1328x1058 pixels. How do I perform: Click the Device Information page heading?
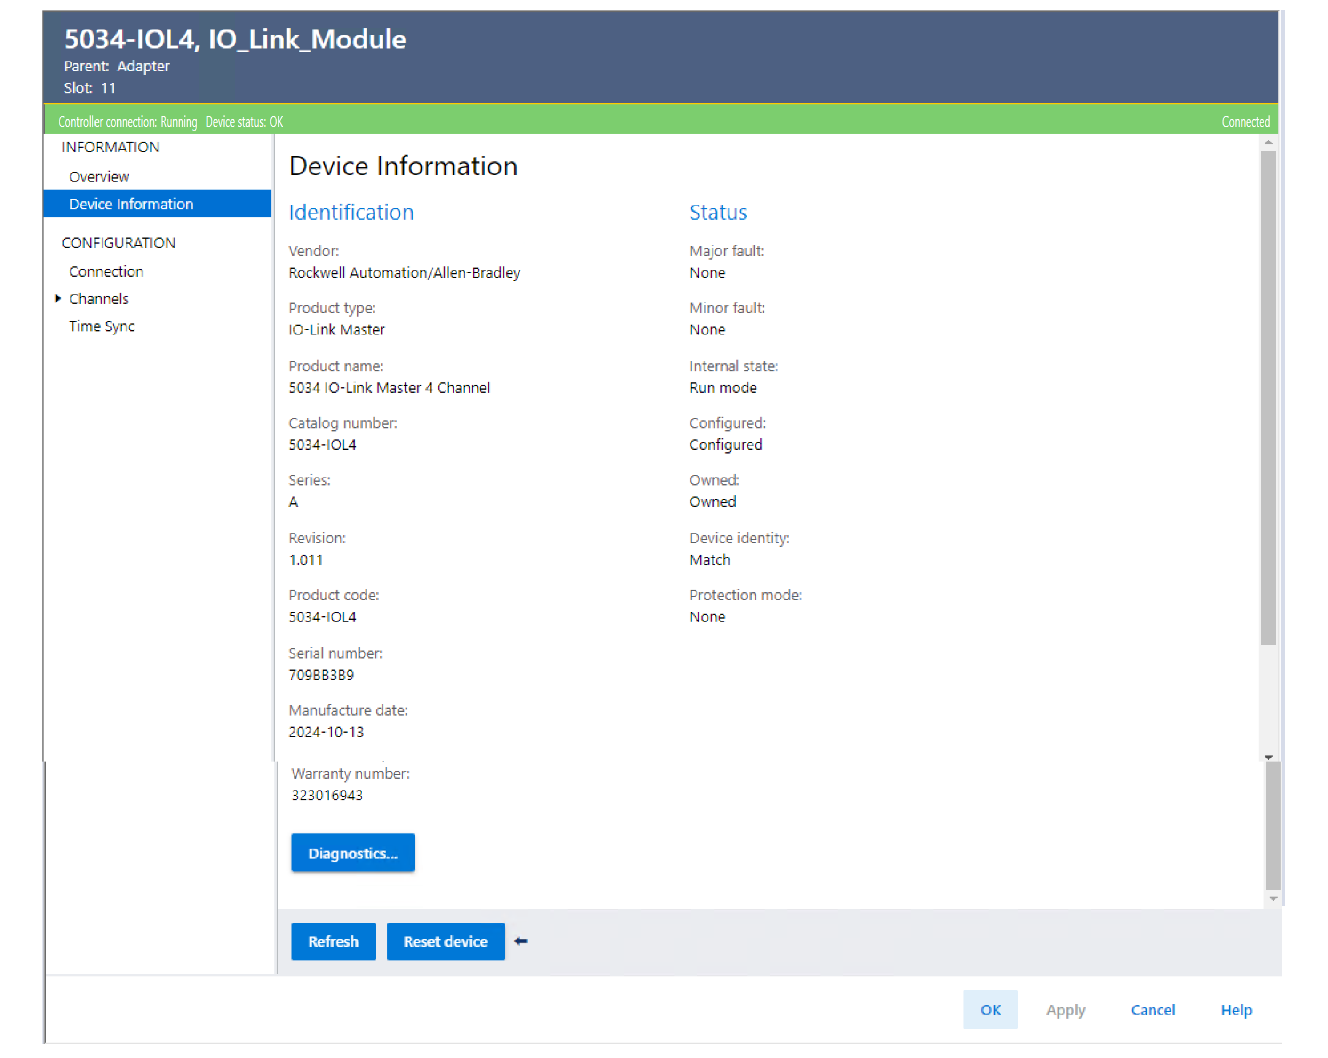click(403, 166)
